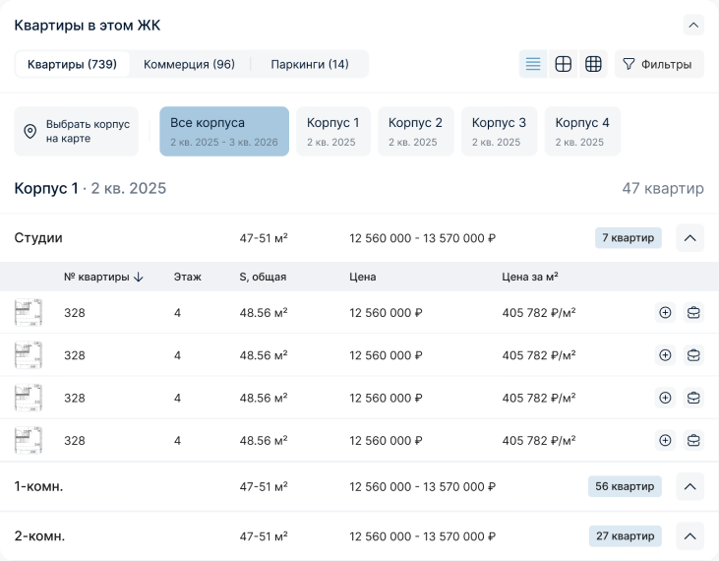Click briefcase icon in third apartment 328 row
The width and height of the screenshot is (719, 561).
point(693,398)
